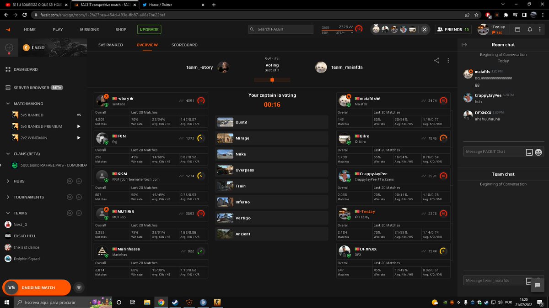The width and height of the screenshot is (549, 308).
Task: Click the Message team_maiafds input
Action: point(493,281)
